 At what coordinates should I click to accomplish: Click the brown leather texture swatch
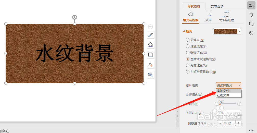tap(226, 31)
